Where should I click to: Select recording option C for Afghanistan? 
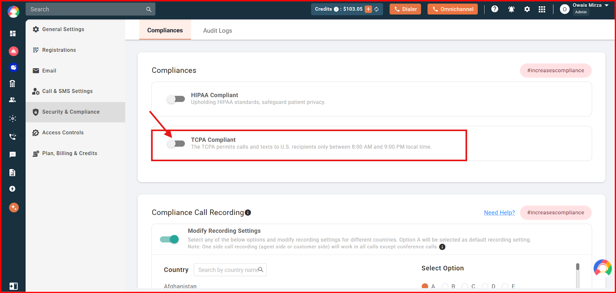click(465, 286)
